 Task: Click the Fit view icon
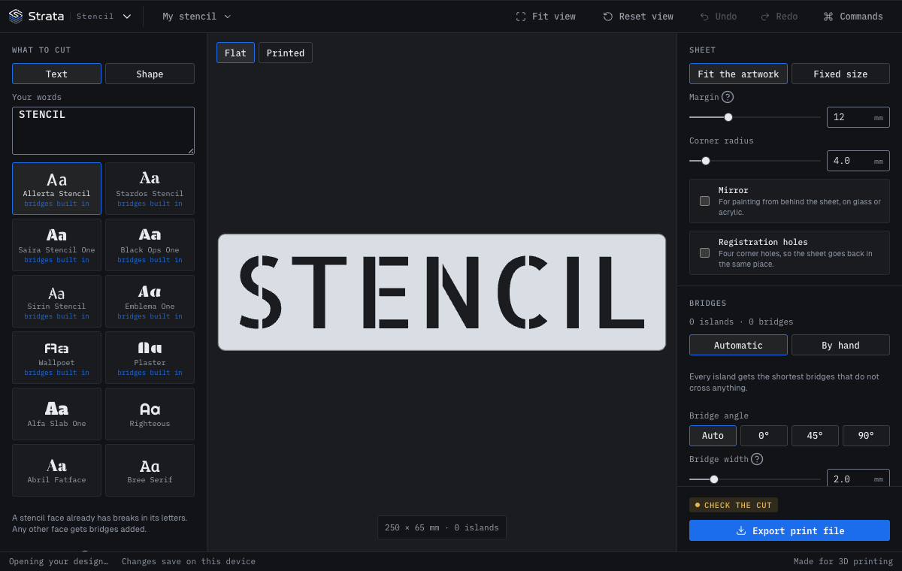521,17
